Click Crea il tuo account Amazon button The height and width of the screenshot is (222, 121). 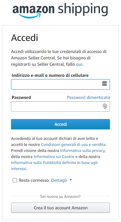click(60, 208)
